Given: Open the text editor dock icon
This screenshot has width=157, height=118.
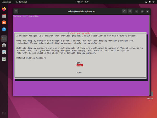Looking at the screenshot, I should coord(4,52).
